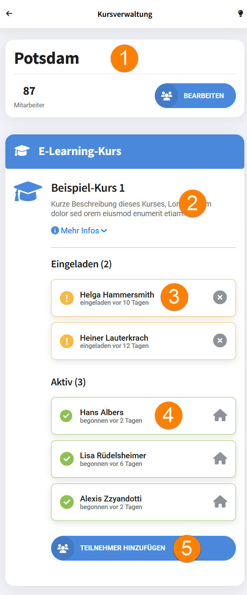Viewport: 247px width, 595px height.
Task: Expand the Mehr Infos section
Action: (x=80, y=231)
